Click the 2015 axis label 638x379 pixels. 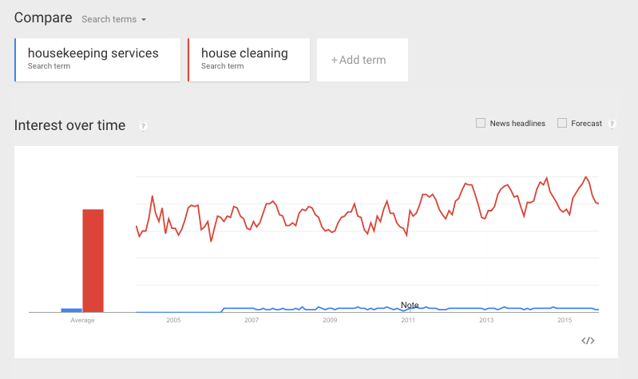(565, 320)
